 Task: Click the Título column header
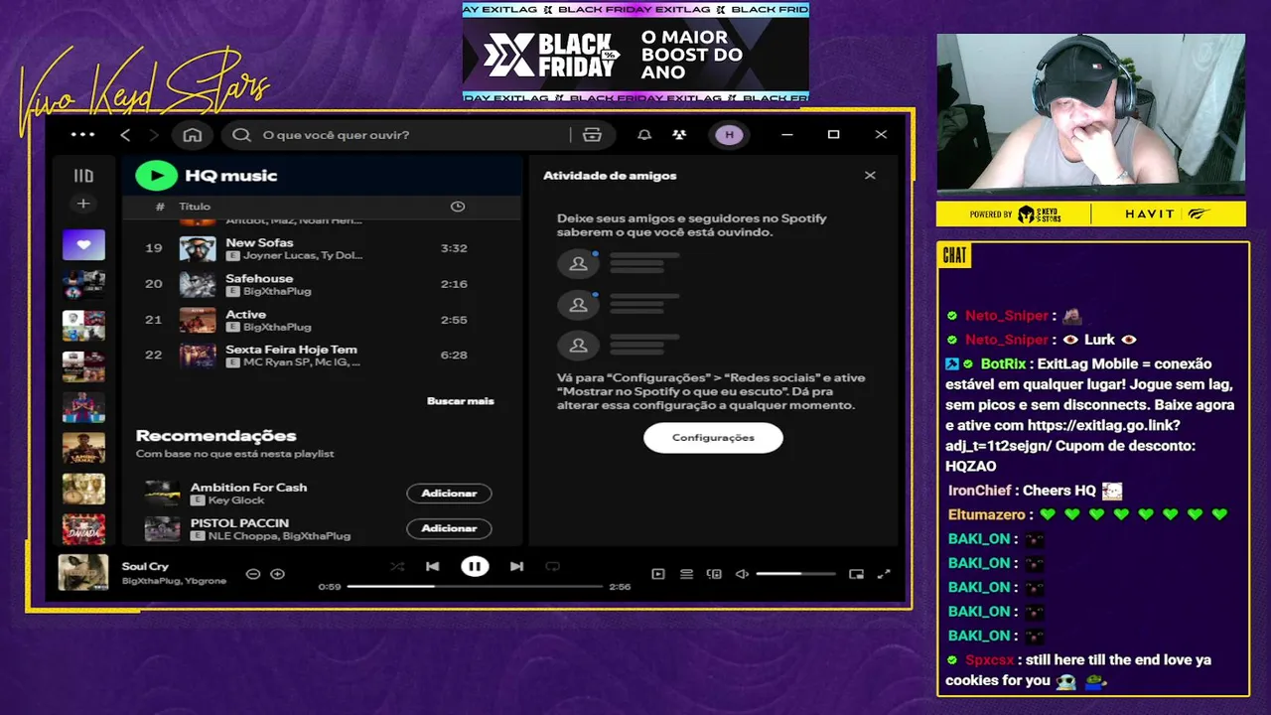click(x=195, y=207)
